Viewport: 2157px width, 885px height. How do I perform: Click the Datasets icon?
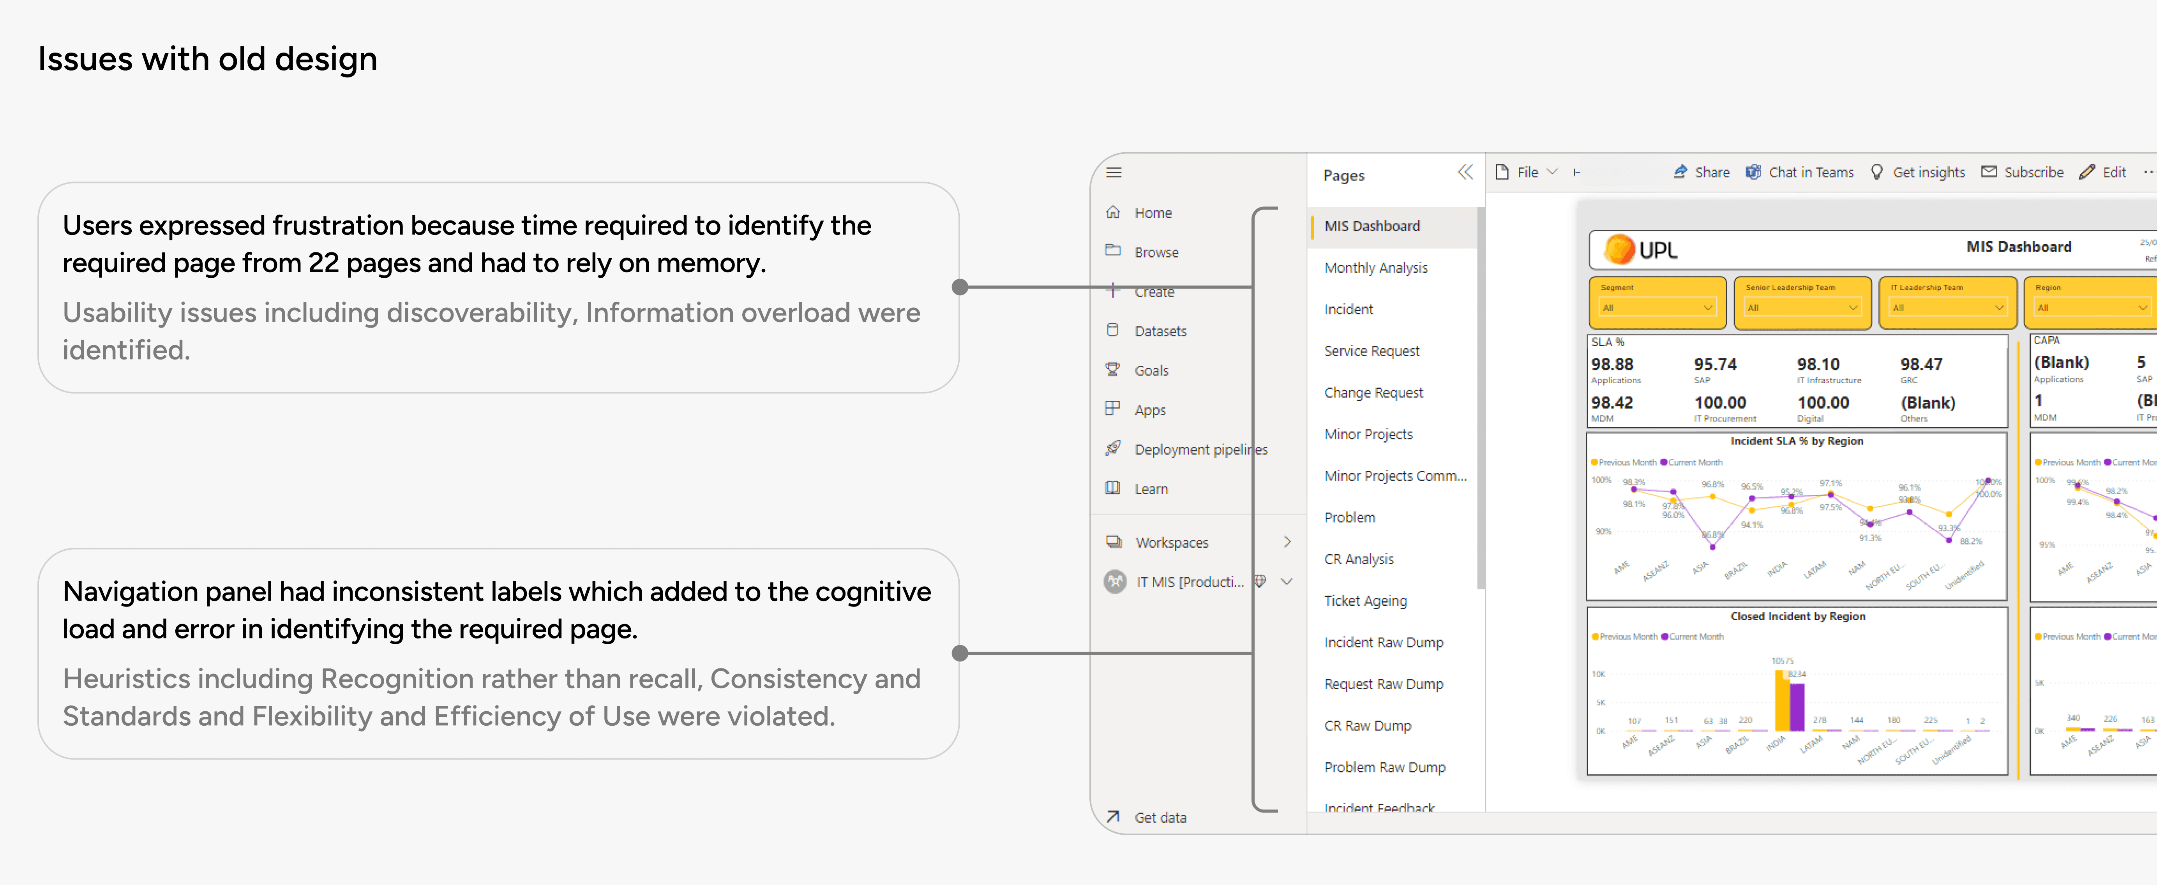pyautogui.click(x=1113, y=331)
